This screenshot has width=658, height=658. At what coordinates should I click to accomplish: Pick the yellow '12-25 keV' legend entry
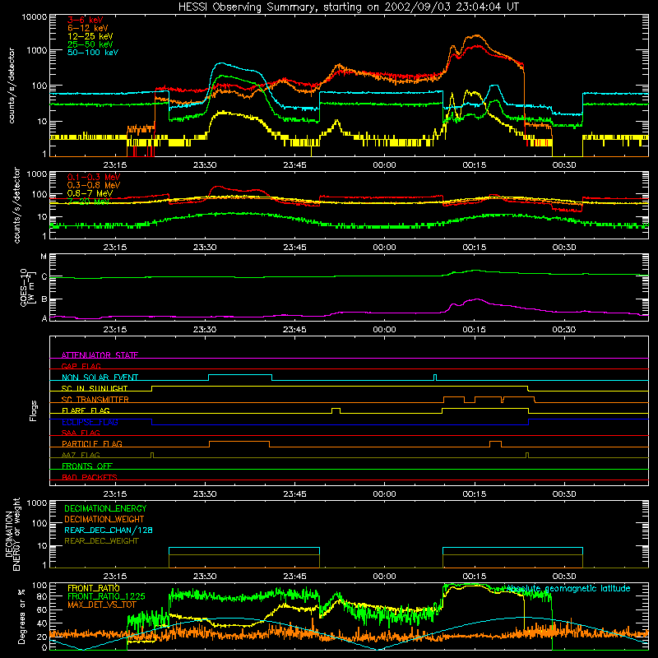point(90,36)
